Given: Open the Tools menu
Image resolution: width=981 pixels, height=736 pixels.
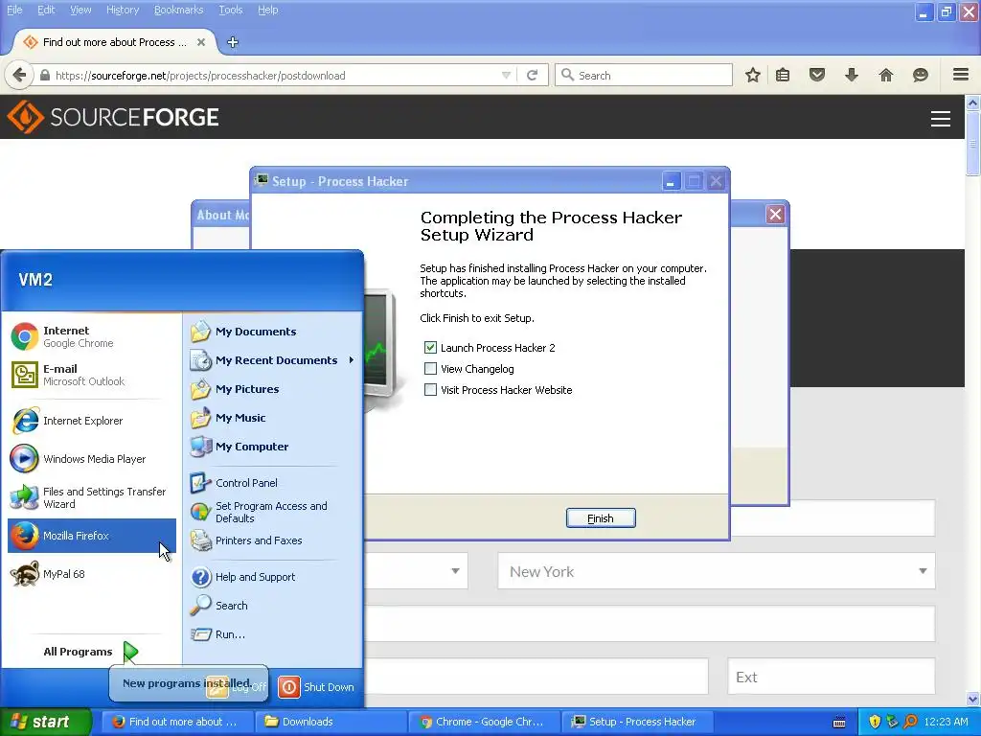Looking at the screenshot, I should pyautogui.click(x=231, y=10).
